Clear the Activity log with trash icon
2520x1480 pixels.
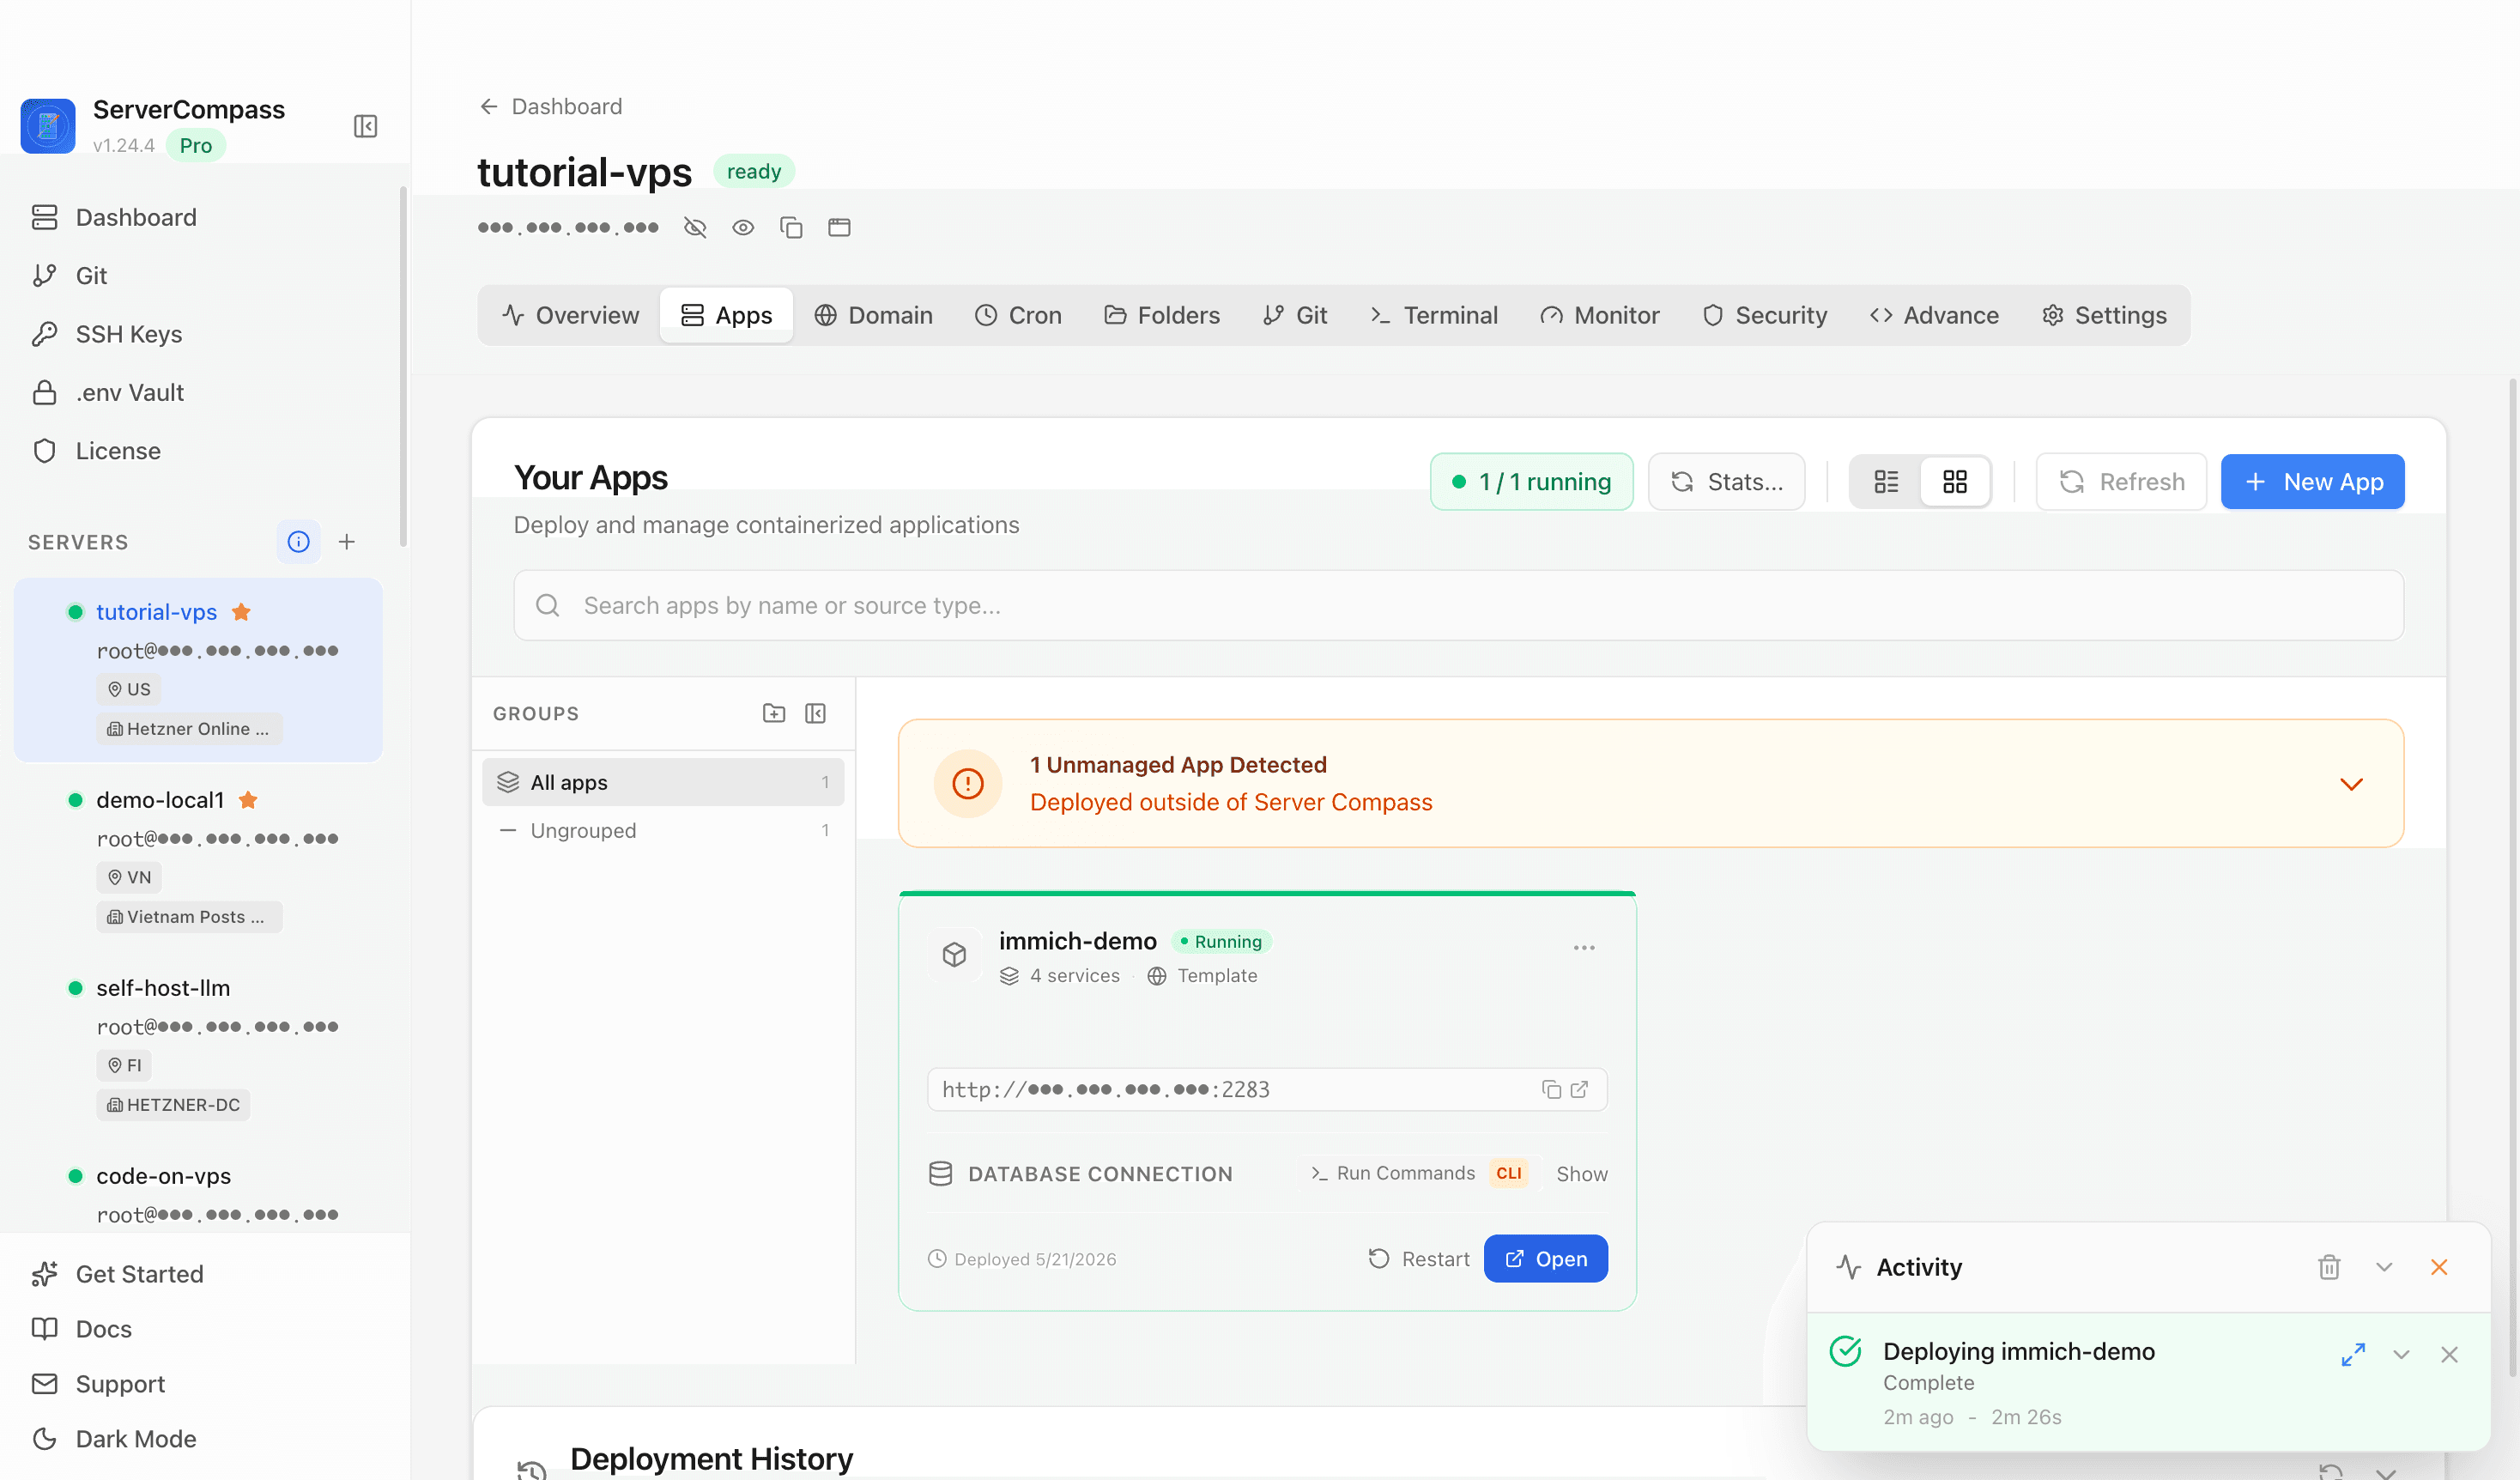coord(2329,1267)
